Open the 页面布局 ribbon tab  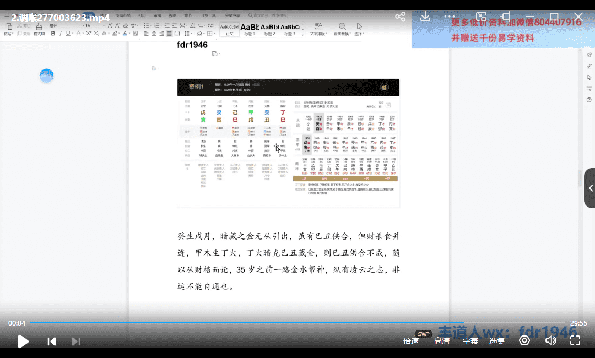pyautogui.click(x=122, y=16)
